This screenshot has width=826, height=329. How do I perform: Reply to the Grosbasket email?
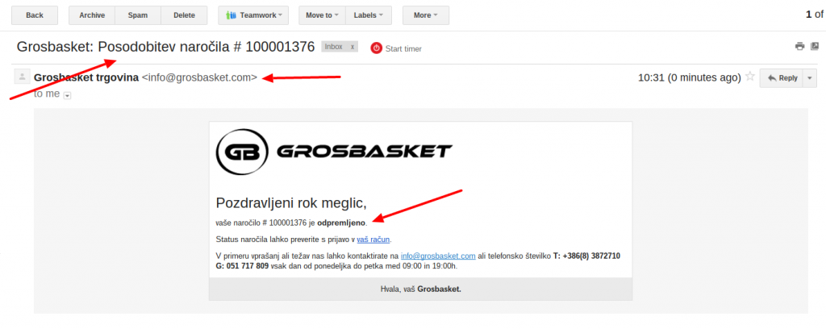pos(781,78)
